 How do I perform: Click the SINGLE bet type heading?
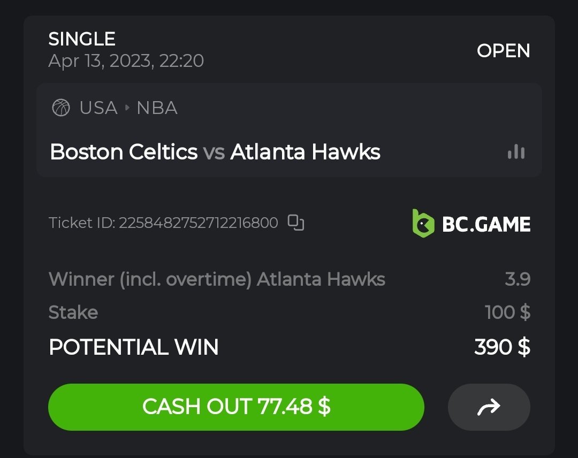[x=82, y=39]
